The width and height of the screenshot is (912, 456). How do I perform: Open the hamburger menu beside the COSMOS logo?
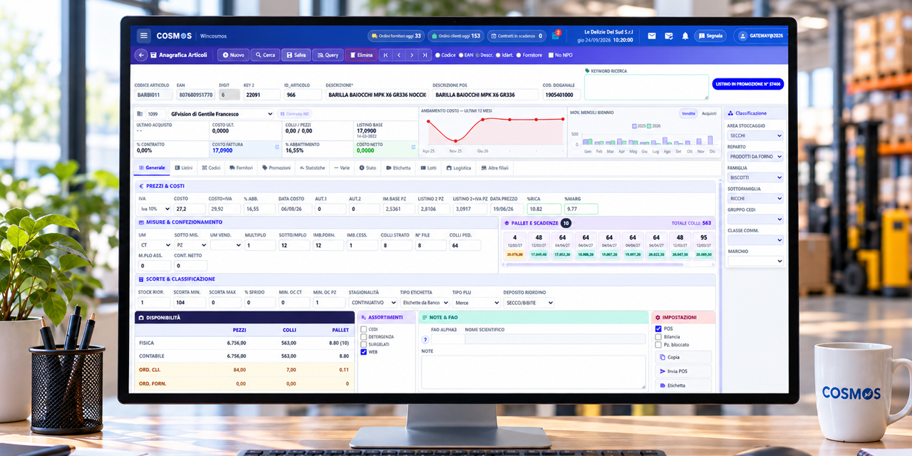click(x=144, y=36)
